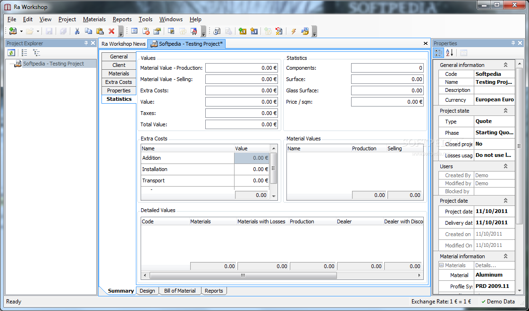529x311 pixels.
Task: Click the Components statistics field
Action: pos(387,68)
